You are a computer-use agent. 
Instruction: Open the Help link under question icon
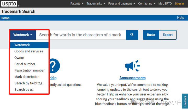pos(53,78)
